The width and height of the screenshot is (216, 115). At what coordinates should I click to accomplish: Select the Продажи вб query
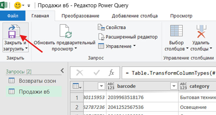(34, 92)
